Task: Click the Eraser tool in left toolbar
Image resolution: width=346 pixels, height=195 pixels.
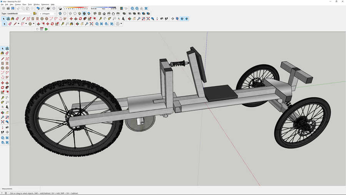Action: pyautogui.click(x=7, y=53)
